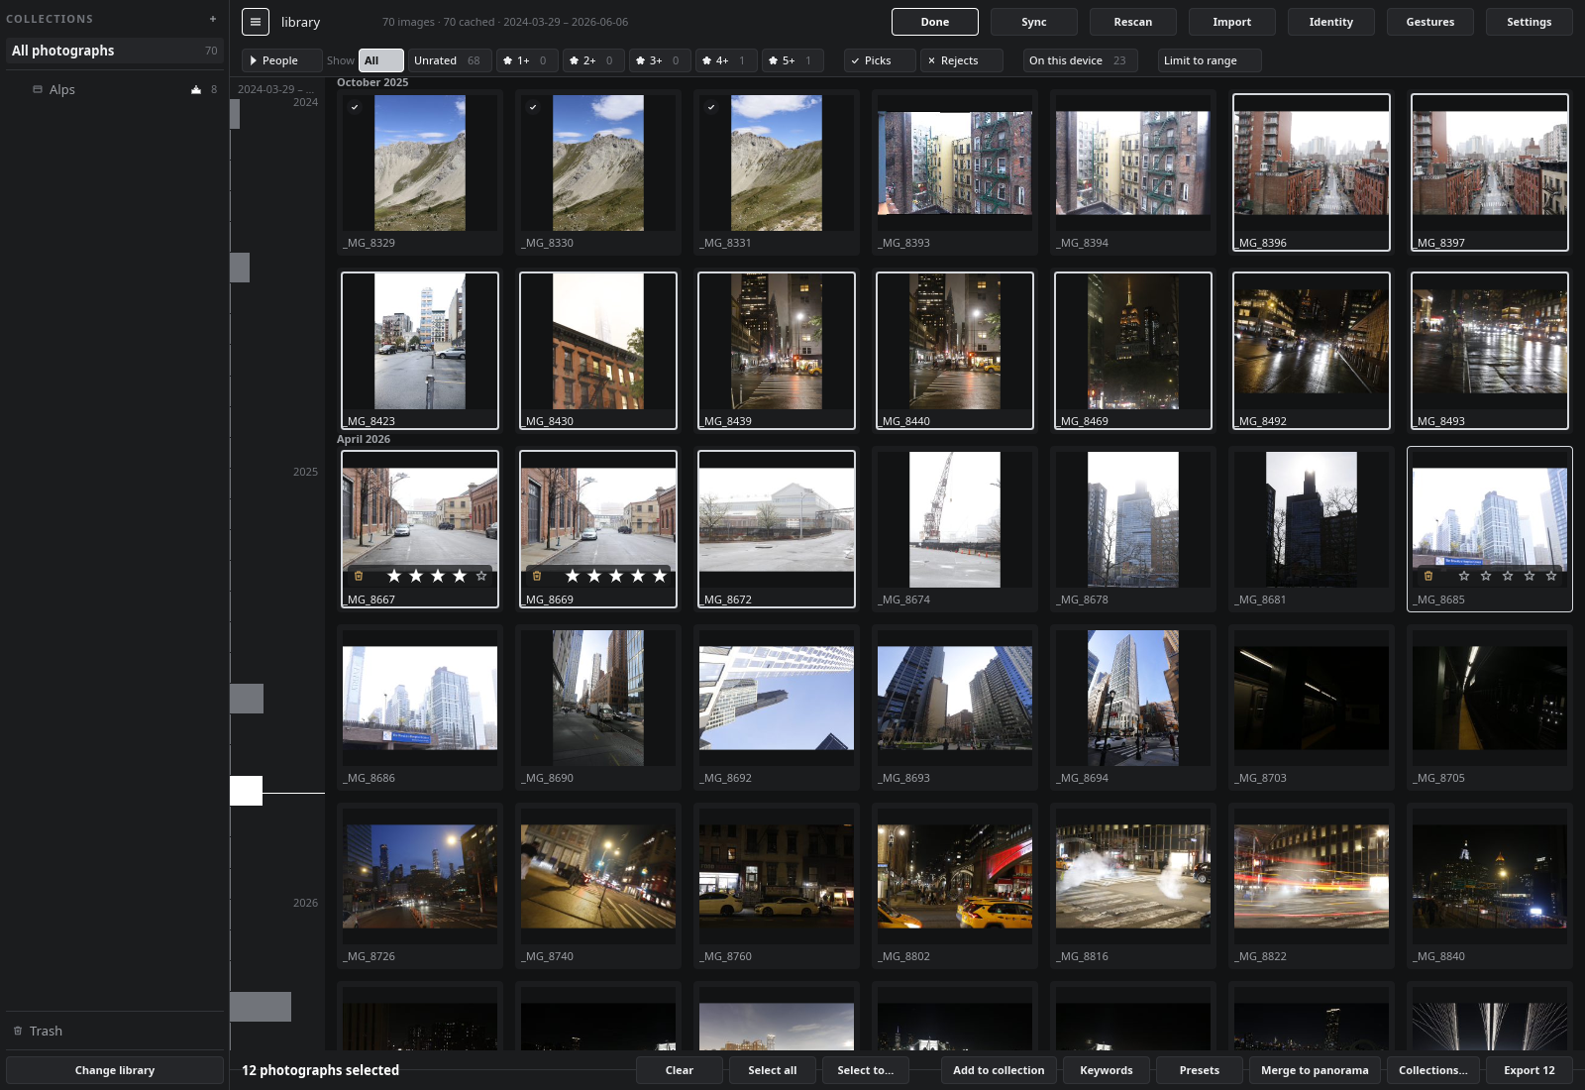Open the Alps collection

point(115,89)
